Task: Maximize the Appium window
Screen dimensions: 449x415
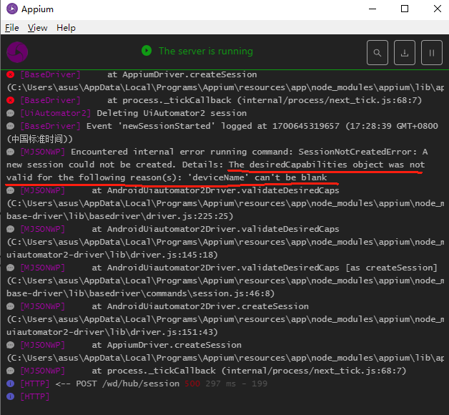Action: click(405, 9)
